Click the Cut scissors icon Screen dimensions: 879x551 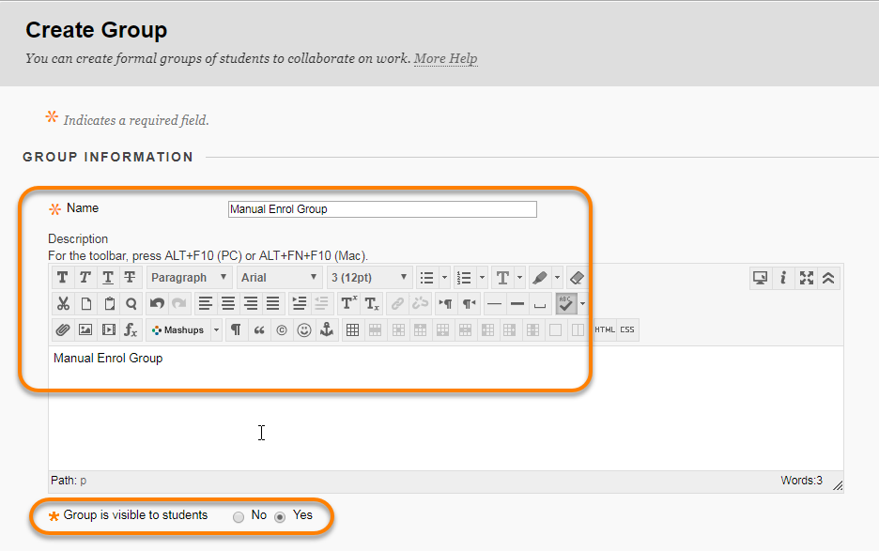pyautogui.click(x=63, y=304)
